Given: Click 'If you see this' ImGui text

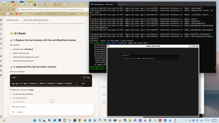Looking at the screenshot, I should [x=139, y=58].
